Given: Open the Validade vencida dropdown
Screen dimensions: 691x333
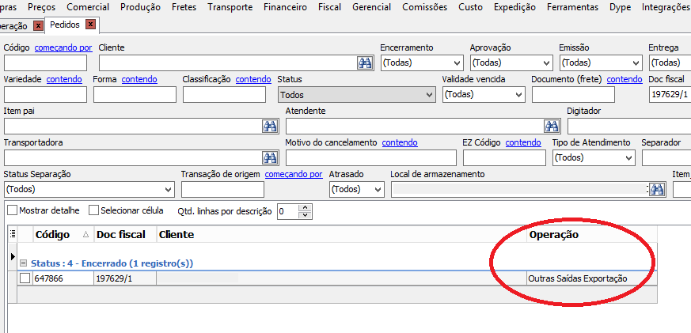Looking at the screenshot, I should point(484,95).
